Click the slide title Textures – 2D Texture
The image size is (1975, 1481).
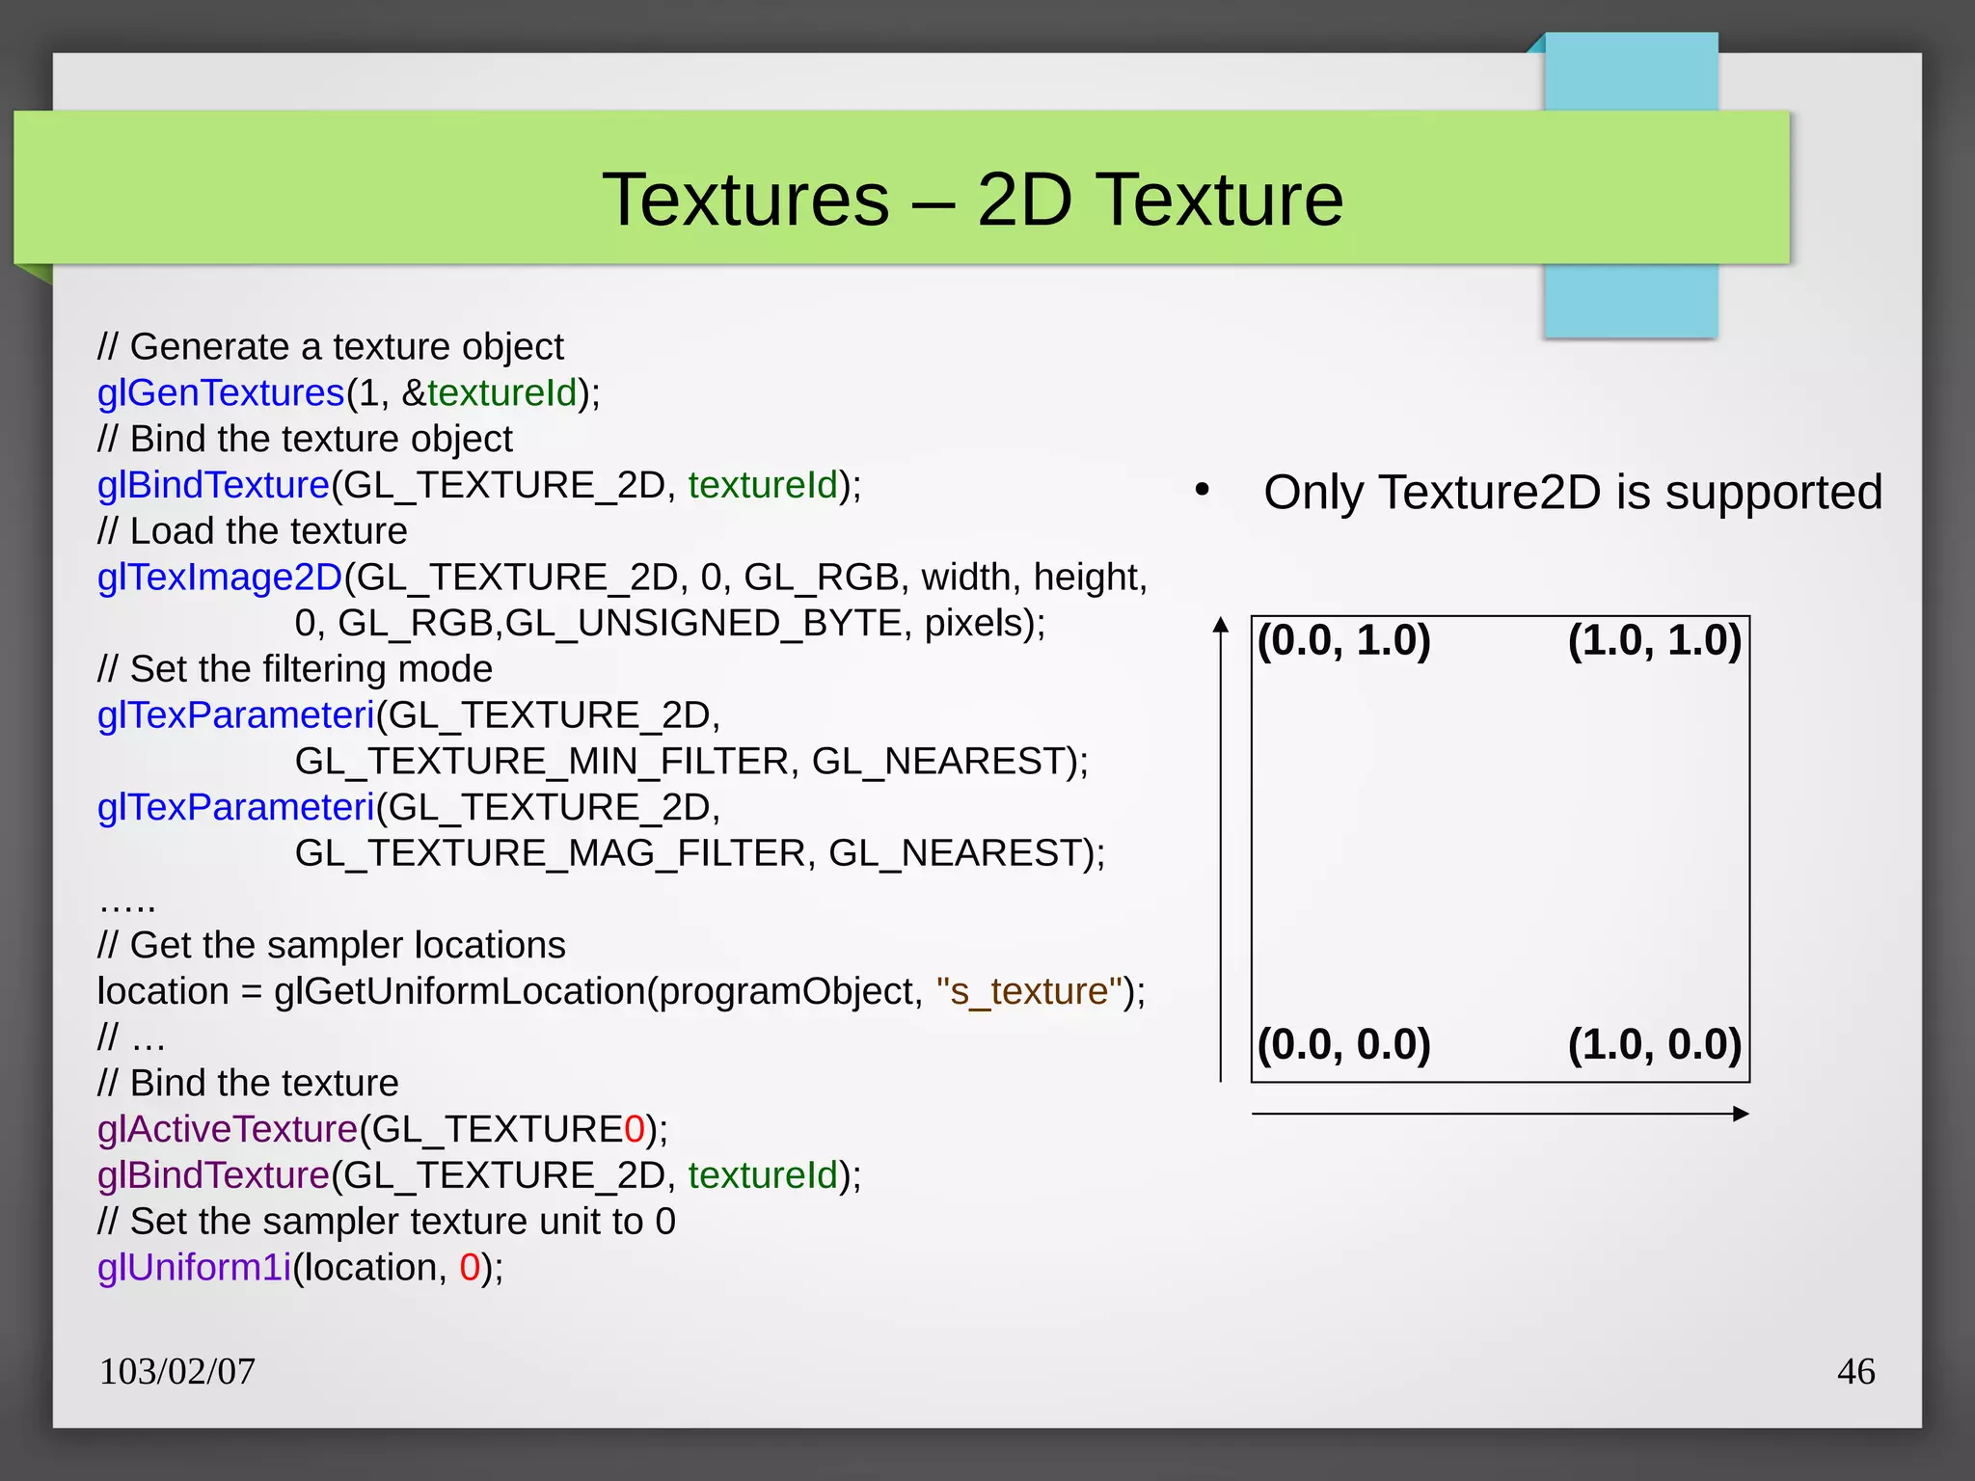tap(972, 199)
